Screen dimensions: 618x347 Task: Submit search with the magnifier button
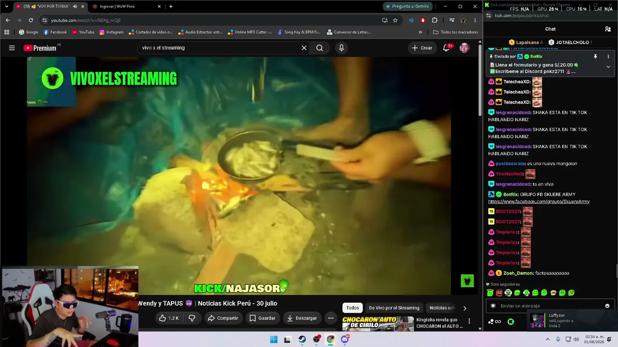click(320, 48)
